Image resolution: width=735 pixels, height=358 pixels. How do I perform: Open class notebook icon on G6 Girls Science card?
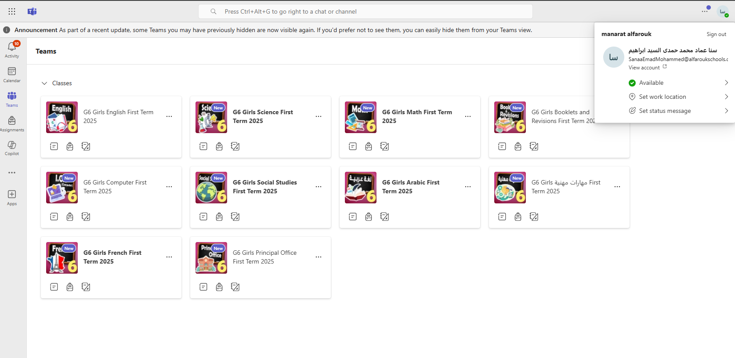coord(235,146)
